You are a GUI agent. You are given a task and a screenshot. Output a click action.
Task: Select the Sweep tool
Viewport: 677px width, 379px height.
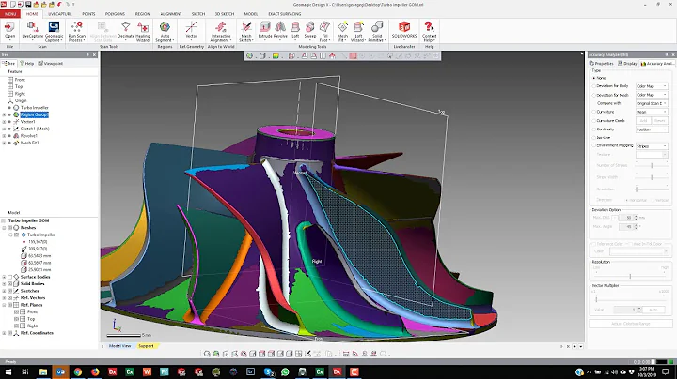coord(310,31)
